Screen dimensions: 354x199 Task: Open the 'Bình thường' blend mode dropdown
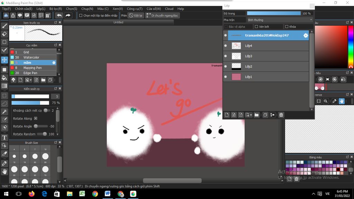[x=280, y=20]
